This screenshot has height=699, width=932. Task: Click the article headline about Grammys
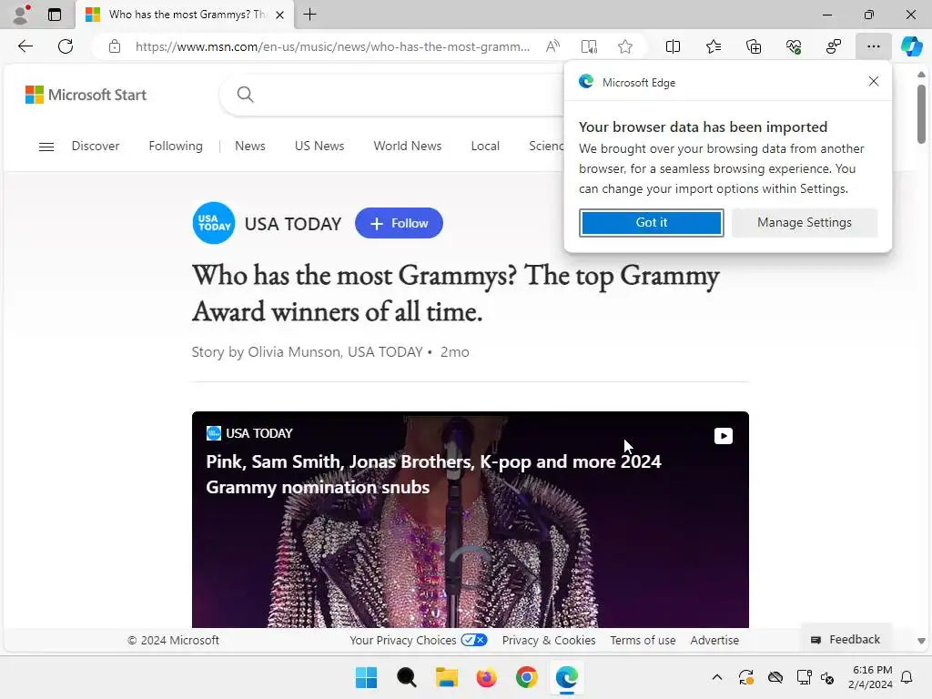[x=455, y=293]
